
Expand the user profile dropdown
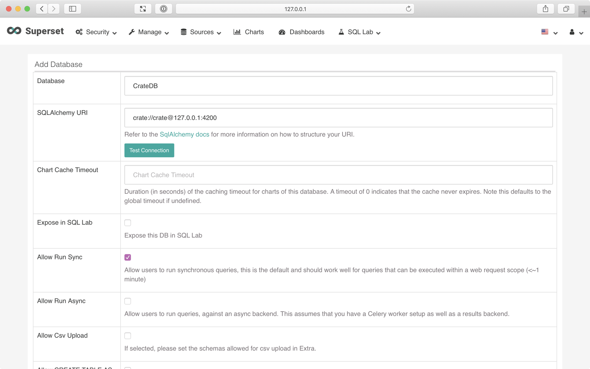(576, 32)
